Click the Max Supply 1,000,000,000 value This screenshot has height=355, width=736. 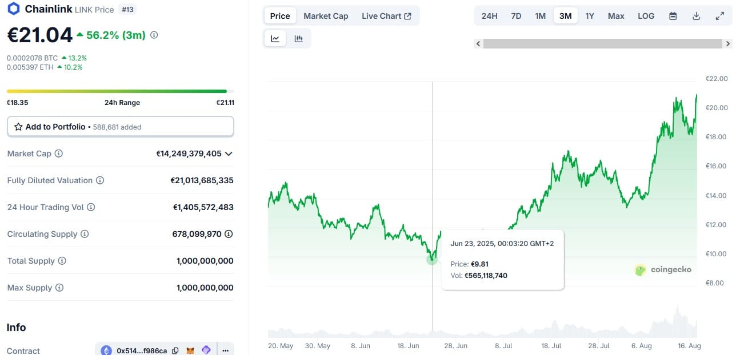205,288
